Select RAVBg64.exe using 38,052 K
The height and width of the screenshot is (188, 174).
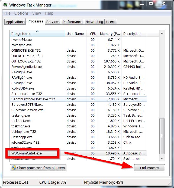(x=78, y=83)
